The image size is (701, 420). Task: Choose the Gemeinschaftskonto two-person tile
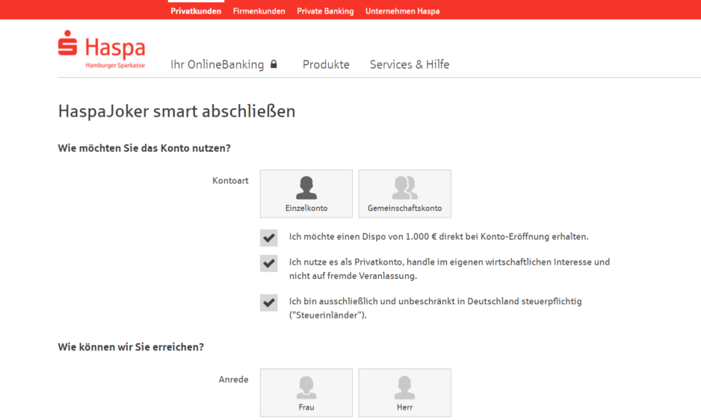point(404,194)
